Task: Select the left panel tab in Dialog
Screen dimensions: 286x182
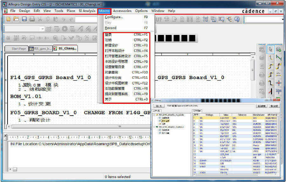Action: 157,111
